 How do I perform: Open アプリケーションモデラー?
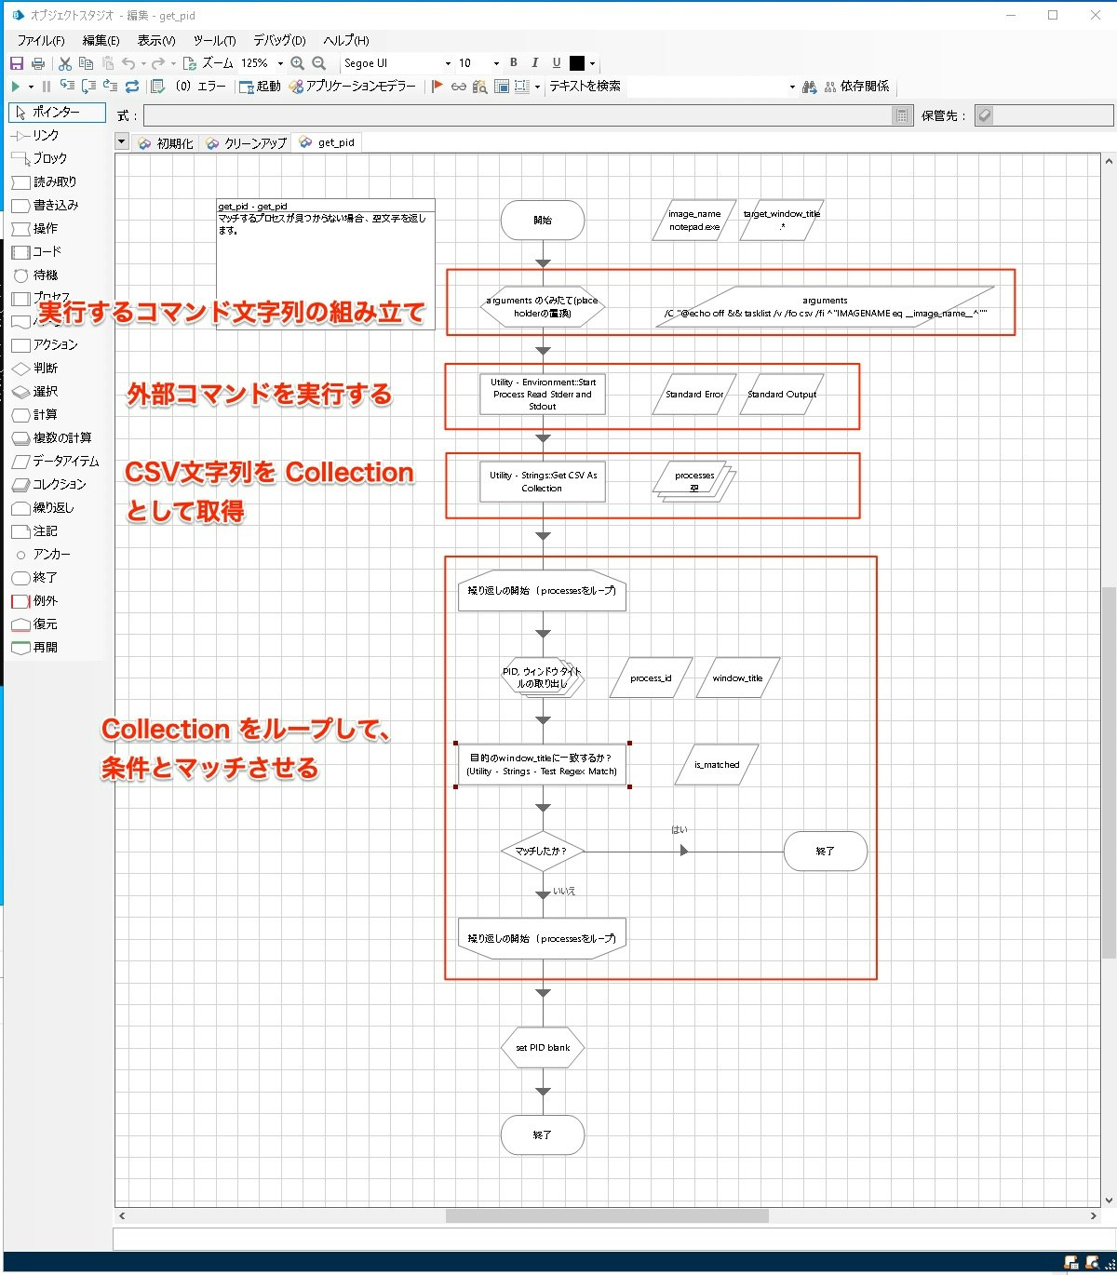point(353,87)
